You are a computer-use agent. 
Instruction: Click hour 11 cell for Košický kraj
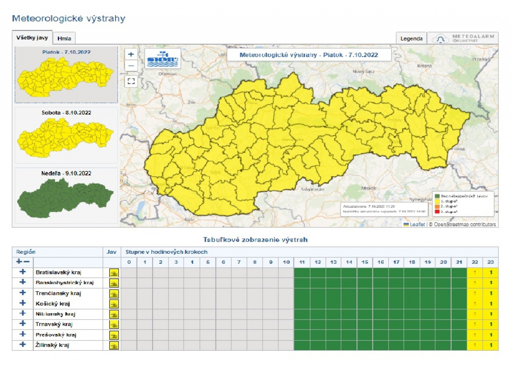302,304
